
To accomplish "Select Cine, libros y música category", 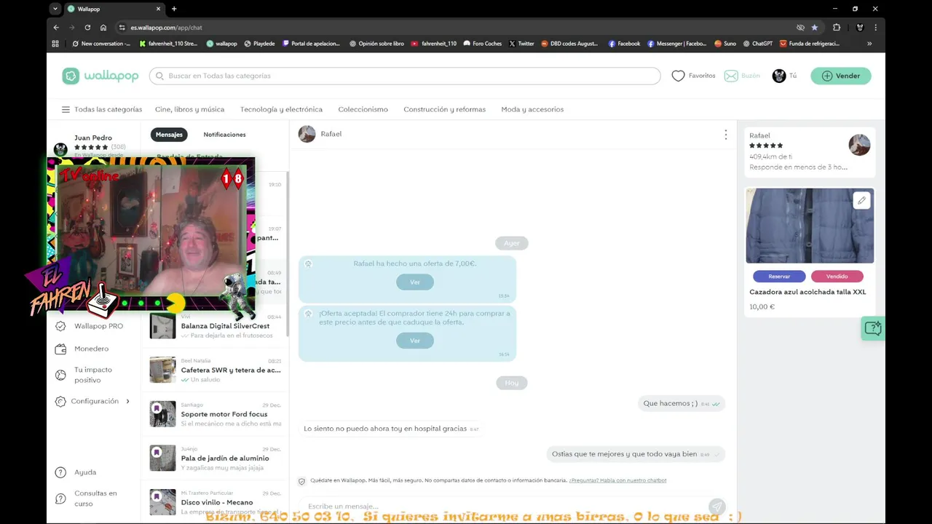I will (189, 109).
